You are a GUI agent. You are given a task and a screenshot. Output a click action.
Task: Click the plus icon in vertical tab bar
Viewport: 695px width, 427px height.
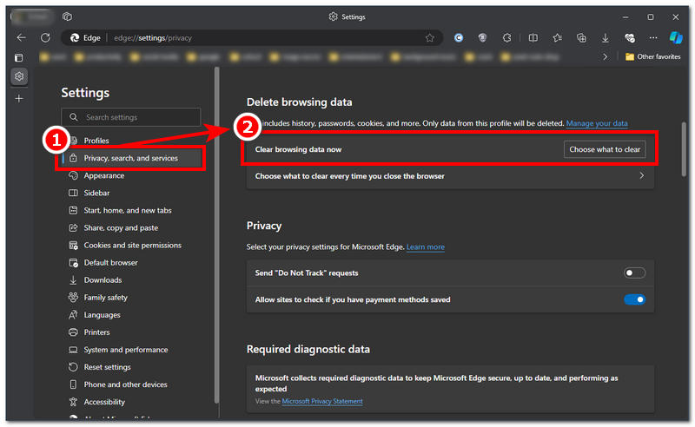(x=19, y=98)
